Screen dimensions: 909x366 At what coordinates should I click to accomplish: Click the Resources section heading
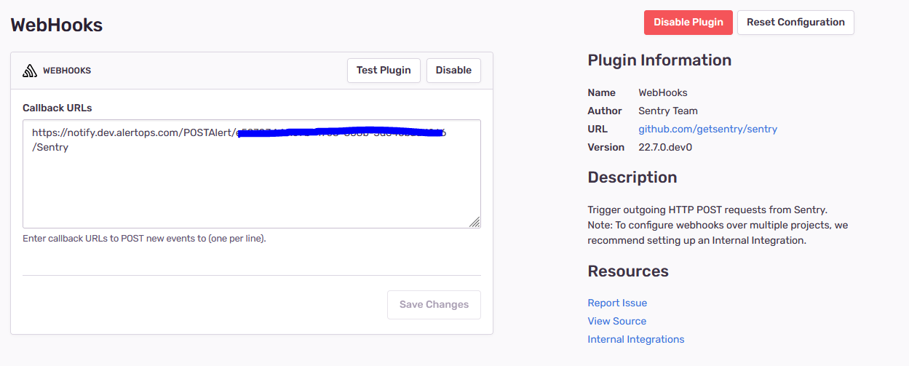pyautogui.click(x=627, y=271)
